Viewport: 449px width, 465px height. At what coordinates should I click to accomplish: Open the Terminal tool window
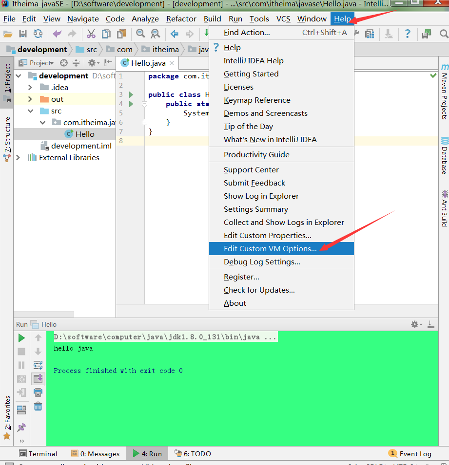pyautogui.click(x=38, y=453)
